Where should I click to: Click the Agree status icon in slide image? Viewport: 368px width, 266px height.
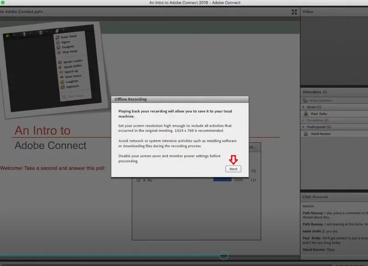point(58,42)
